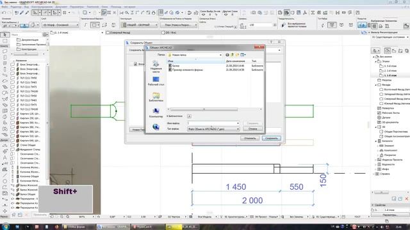Click the Redo arrow in the toolbar
This screenshot has height=230, width=410.
coord(10,13)
